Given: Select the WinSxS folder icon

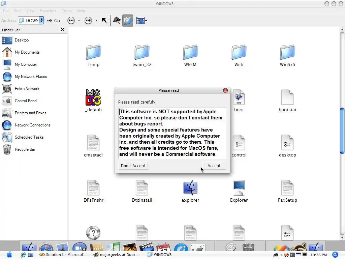Looking at the screenshot, I should tap(287, 52).
